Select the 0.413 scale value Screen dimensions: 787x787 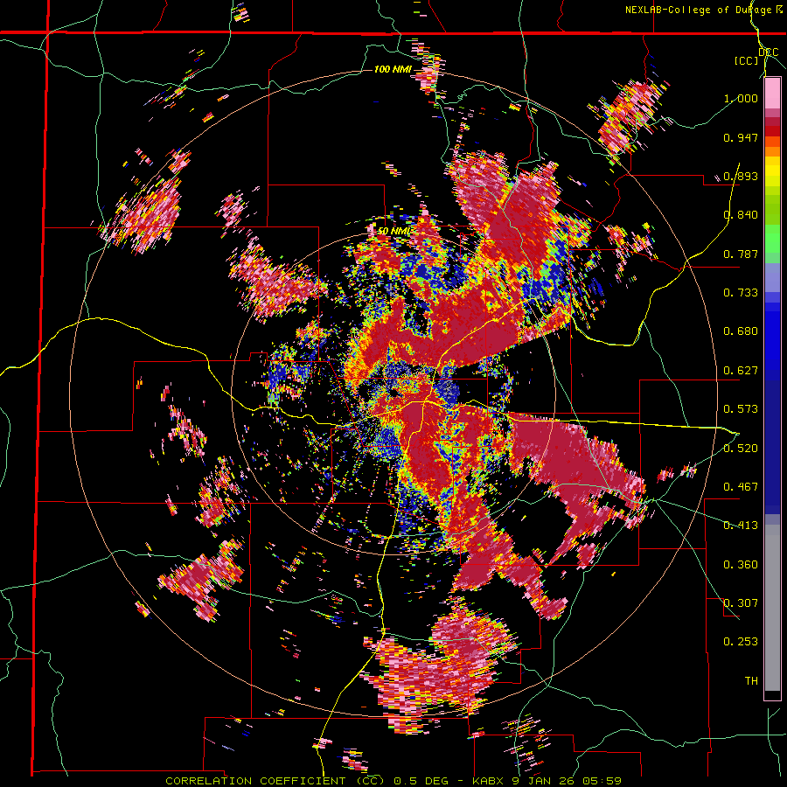pyautogui.click(x=741, y=526)
